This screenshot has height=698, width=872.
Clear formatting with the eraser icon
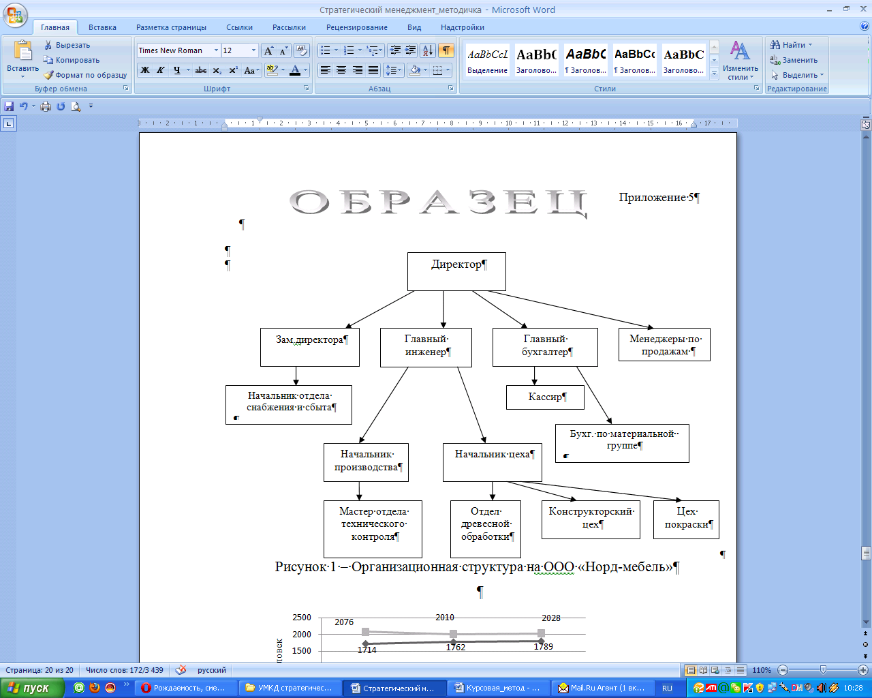coord(302,50)
